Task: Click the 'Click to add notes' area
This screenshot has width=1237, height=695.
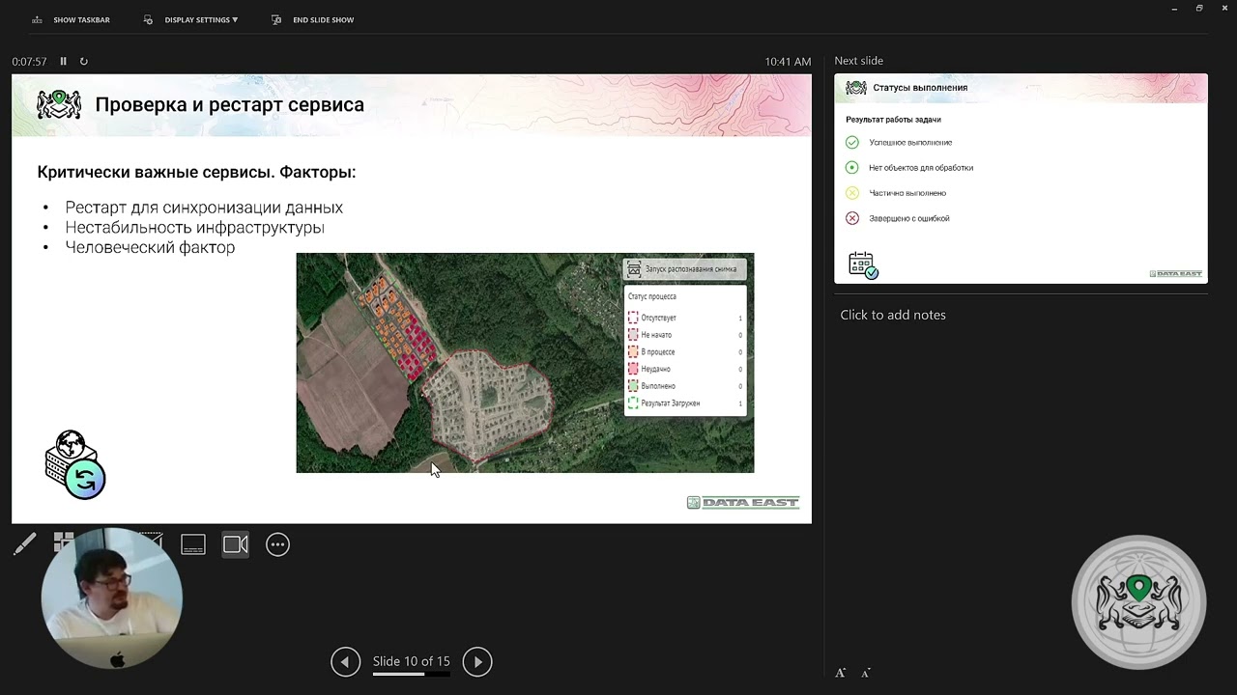Action: pos(893,315)
